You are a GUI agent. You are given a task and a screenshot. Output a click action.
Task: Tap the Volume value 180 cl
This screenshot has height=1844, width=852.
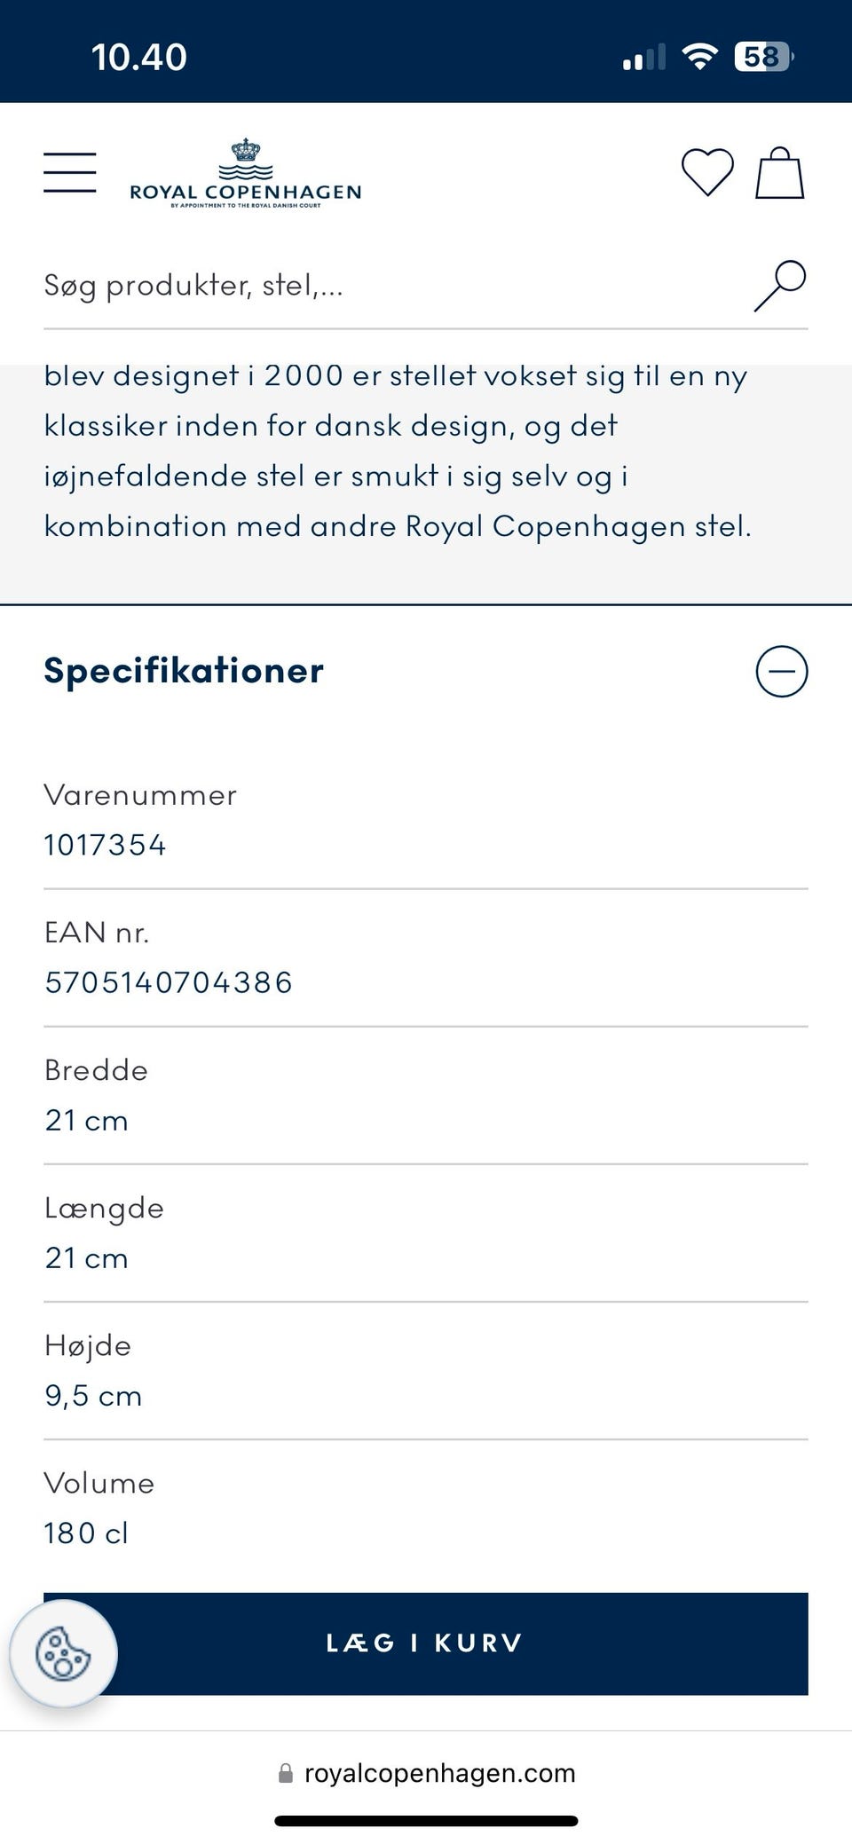pyautogui.click(x=87, y=1533)
